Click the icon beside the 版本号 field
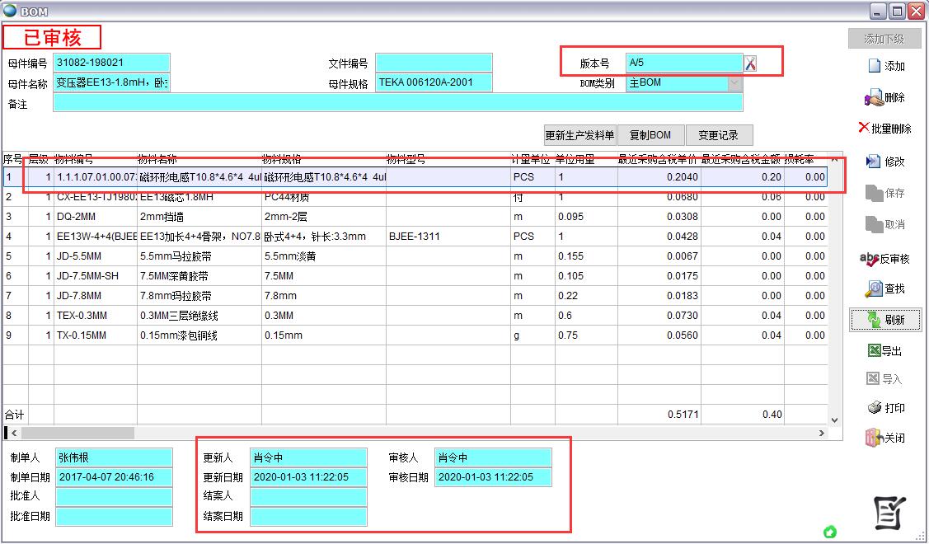 [750, 63]
